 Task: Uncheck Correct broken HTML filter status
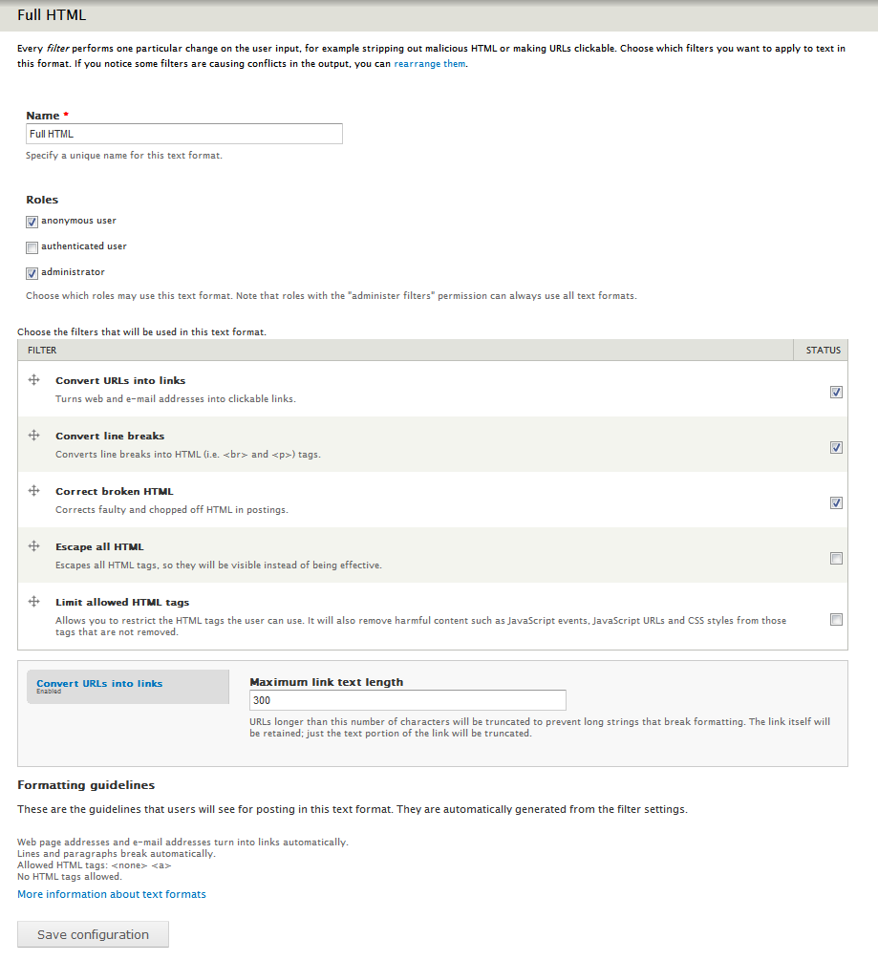click(x=836, y=503)
